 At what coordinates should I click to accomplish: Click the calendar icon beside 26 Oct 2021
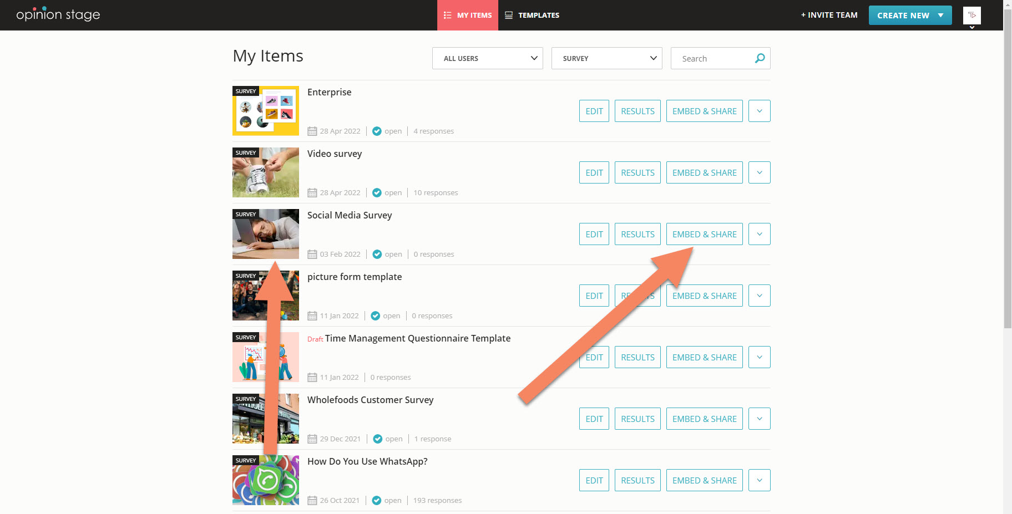(312, 501)
